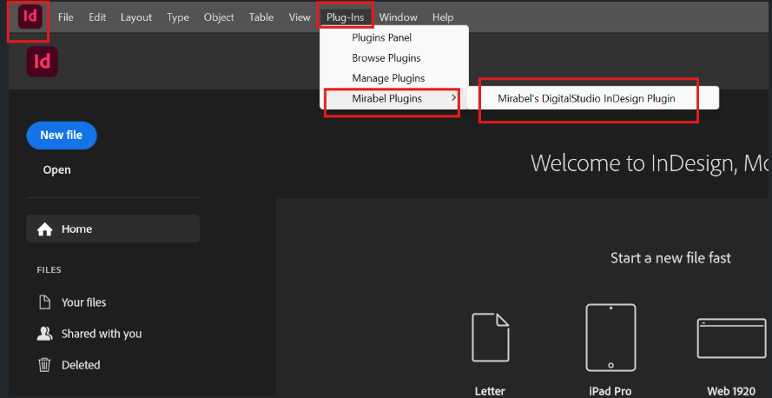Click the FILES section heading
The height and width of the screenshot is (398, 772).
(49, 270)
